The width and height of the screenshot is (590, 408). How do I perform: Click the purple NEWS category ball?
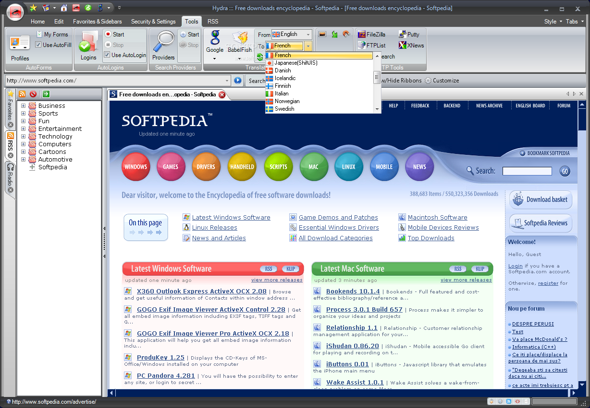[419, 167]
